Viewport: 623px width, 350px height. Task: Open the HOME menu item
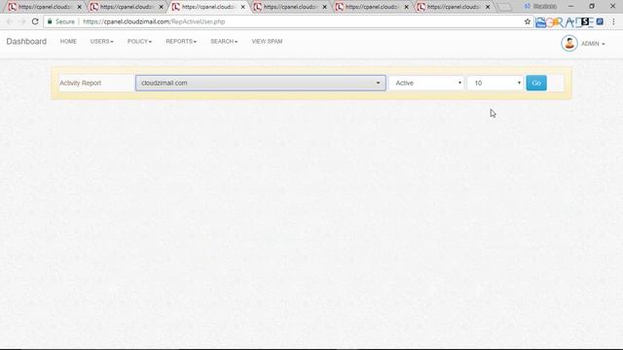coord(68,41)
